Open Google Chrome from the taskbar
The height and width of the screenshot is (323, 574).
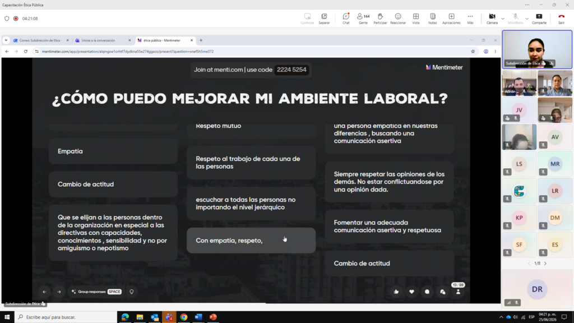tap(184, 317)
